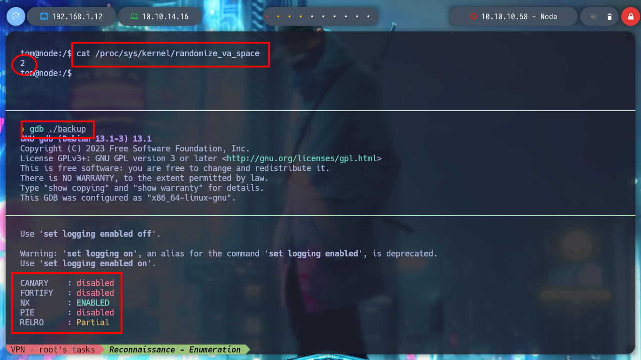
Task: Click the 10.10.14.16 VPN address label
Action: 165,16
